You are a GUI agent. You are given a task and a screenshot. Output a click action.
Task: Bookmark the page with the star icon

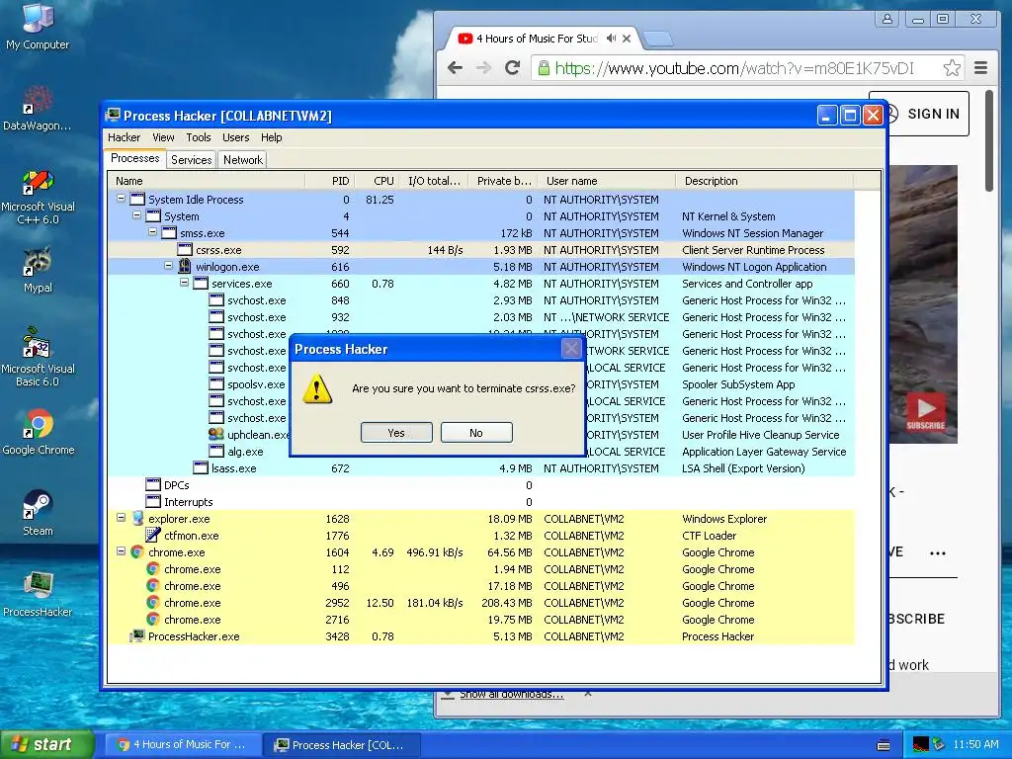point(952,68)
